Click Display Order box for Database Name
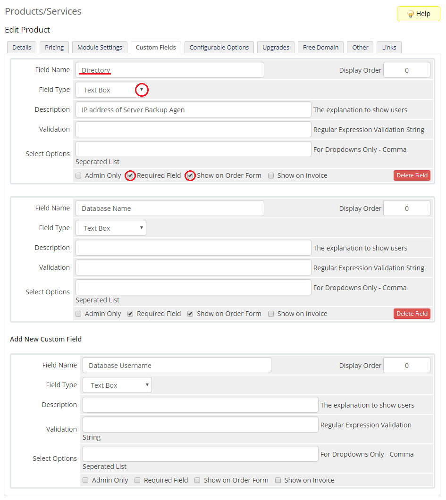The width and height of the screenshot is (446, 500). coord(406,208)
